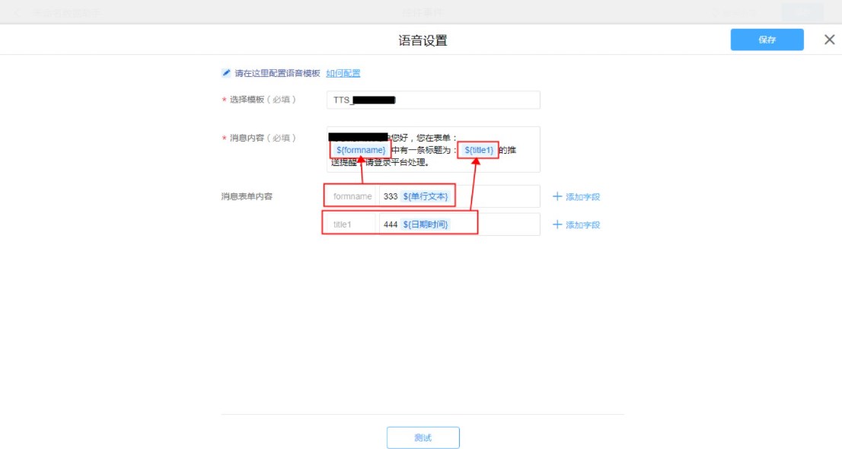The image size is (842, 449).
Task: Open the 选择模板 TTS template selector
Action: click(432, 100)
